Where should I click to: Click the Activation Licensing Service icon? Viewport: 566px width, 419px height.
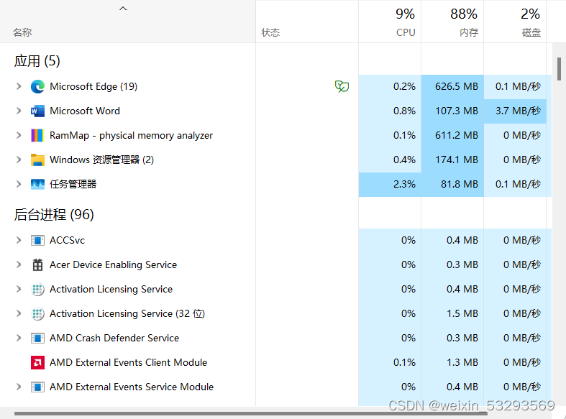pos(37,289)
